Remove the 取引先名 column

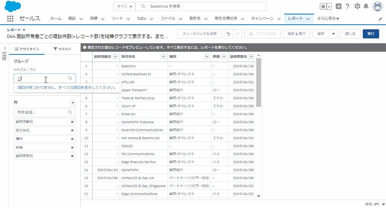72,130
